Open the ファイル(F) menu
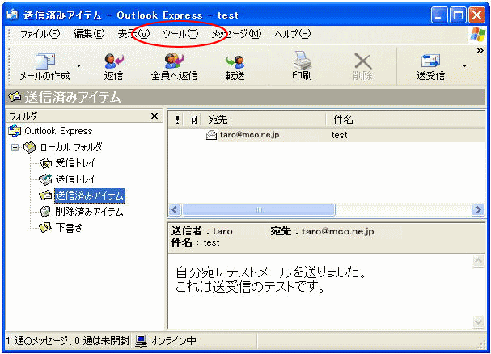Image resolution: width=491 pixels, height=354 pixels. [40, 34]
